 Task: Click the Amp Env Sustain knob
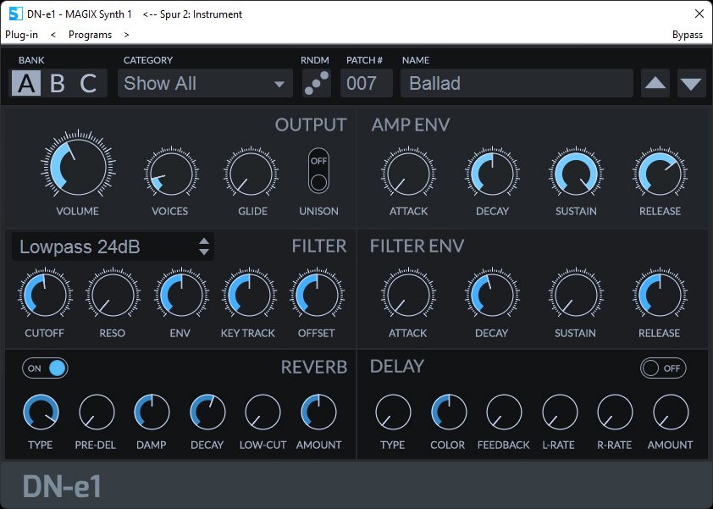[576, 174]
